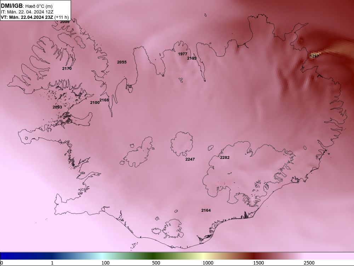Click the DMI/IGB title text
The width and height of the screenshot is (354, 266).
click(x=12, y=6)
